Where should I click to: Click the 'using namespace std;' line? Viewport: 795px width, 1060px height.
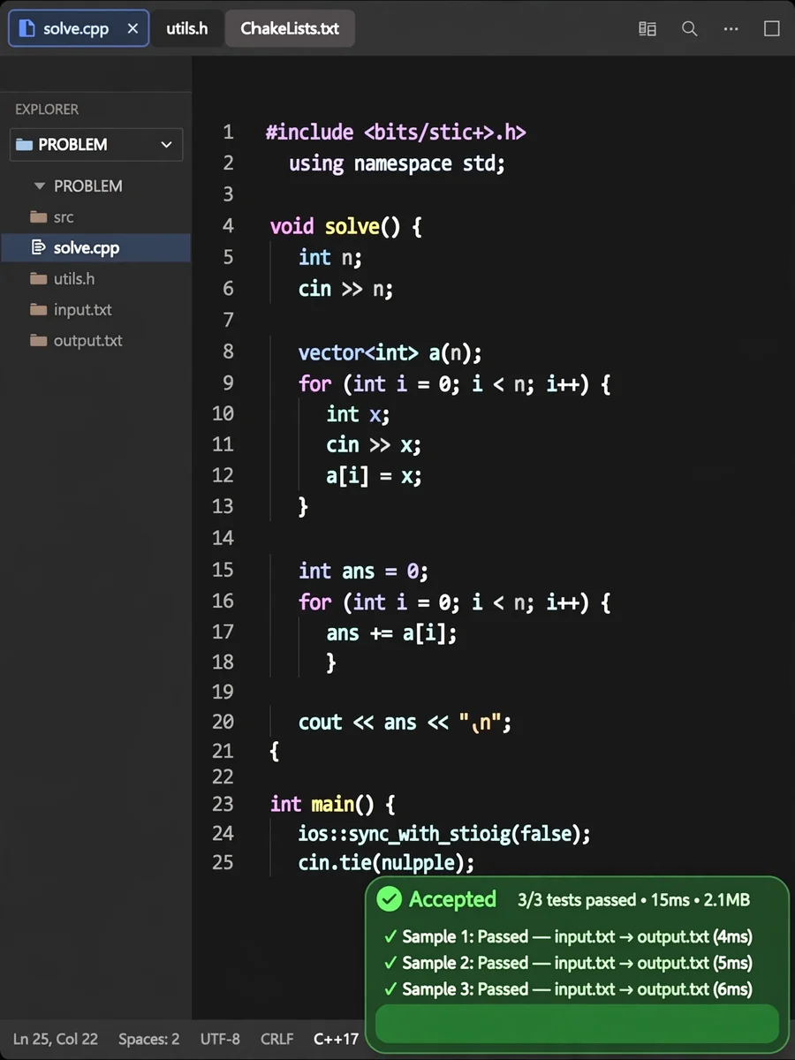pyautogui.click(x=397, y=164)
